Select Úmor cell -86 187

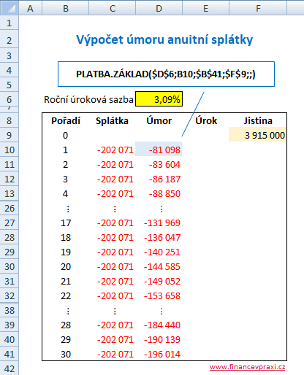[159, 179]
